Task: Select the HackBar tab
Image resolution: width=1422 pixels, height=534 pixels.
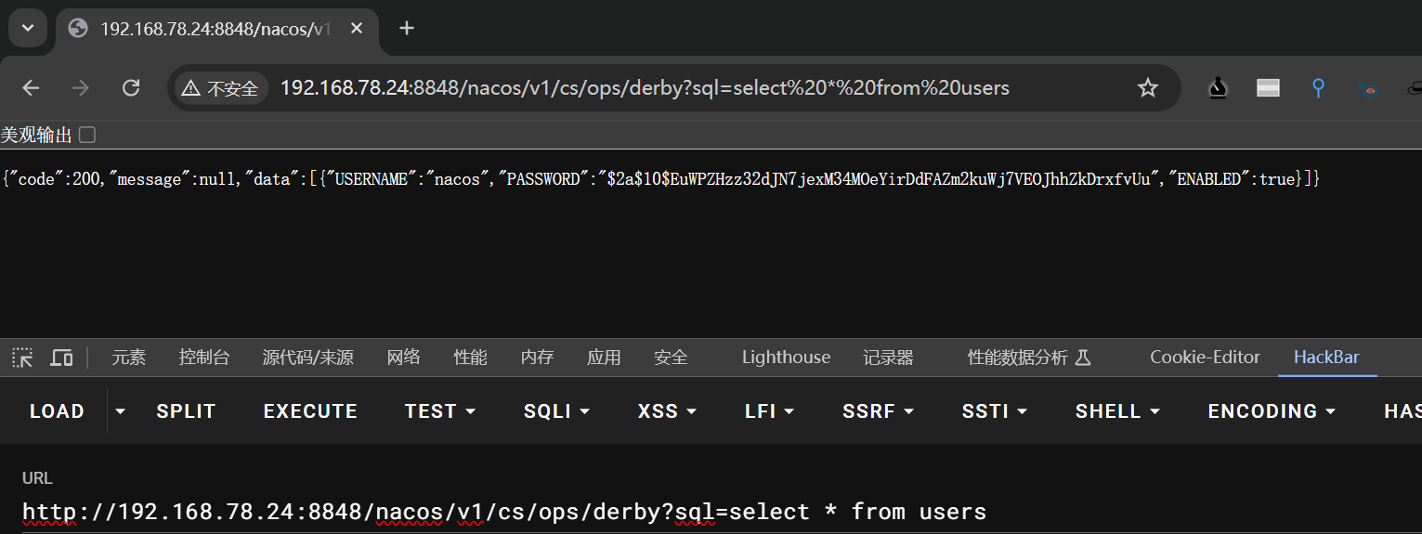Action: 1326,358
